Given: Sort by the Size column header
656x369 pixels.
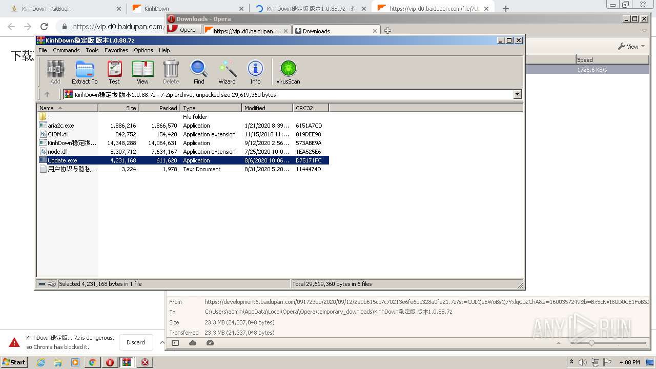Looking at the screenshot, I should (118, 108).
